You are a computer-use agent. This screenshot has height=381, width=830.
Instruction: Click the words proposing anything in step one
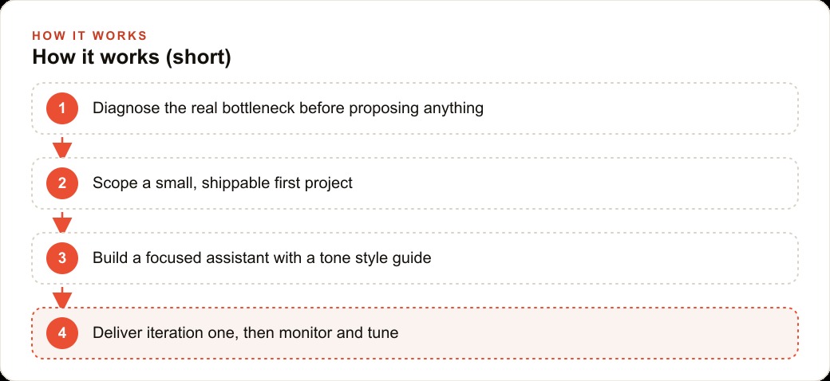(417, 109)
